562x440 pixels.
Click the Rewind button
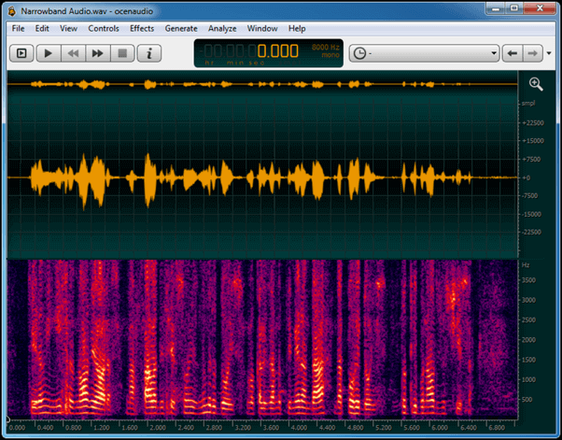tap(73, 53)
